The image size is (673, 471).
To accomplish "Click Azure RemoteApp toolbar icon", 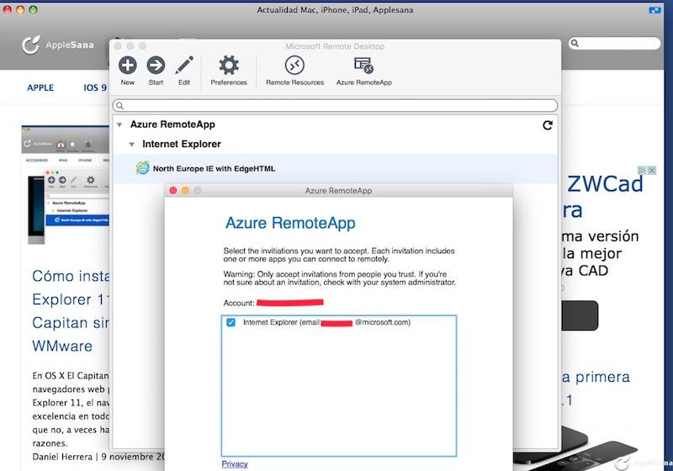I will click(x=363, y=66).
